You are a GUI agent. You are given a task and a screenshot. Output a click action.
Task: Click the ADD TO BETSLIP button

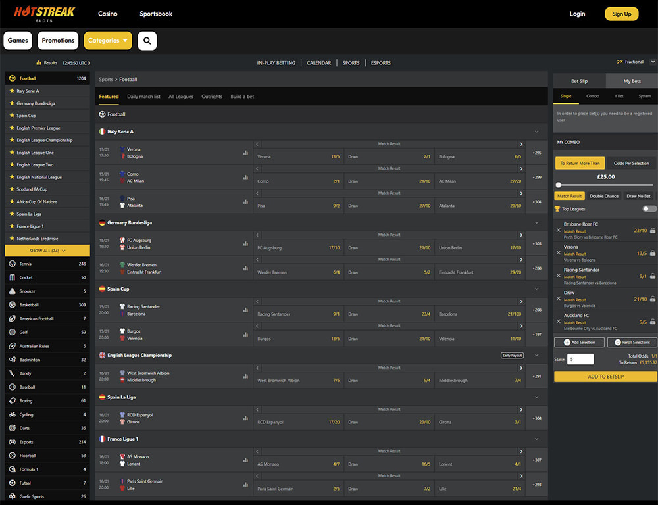click(605, 376)
